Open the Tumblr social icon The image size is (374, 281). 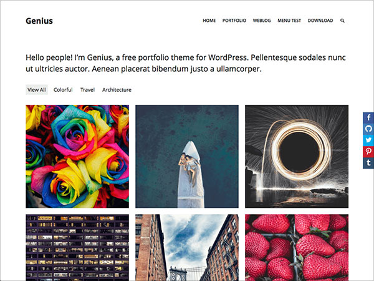tap(368, 163)
